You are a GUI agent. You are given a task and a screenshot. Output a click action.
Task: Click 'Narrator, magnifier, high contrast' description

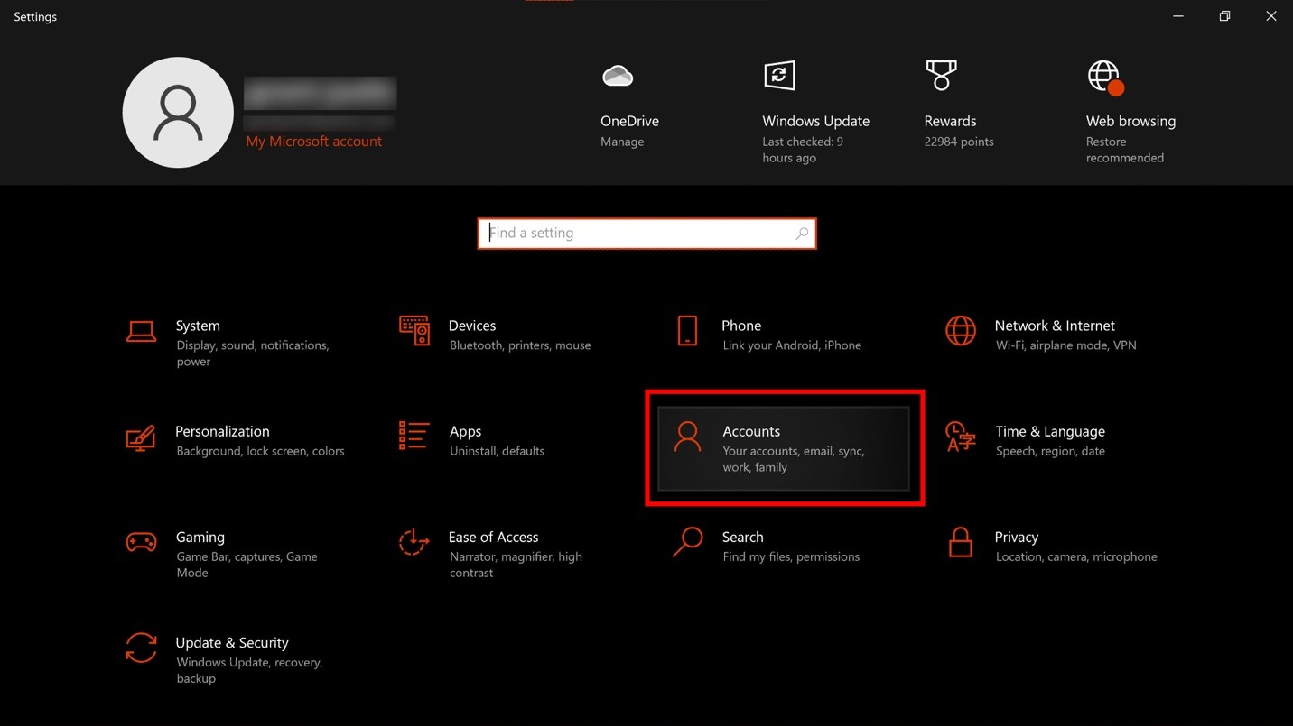[516, 565]
